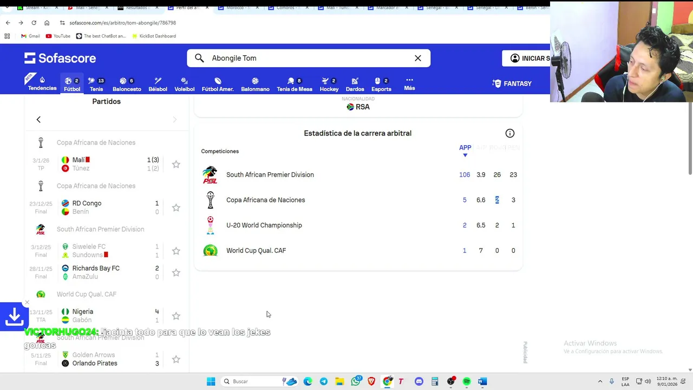Screen dimensions: 693x390
Task: Favorite the Nigeria vs Gabón match
Action: point(176,316)
